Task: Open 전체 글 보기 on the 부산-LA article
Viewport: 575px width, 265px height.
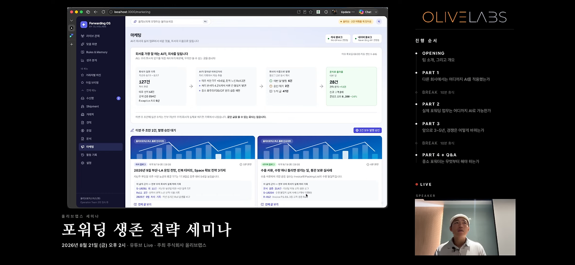Action: point(142,204)
